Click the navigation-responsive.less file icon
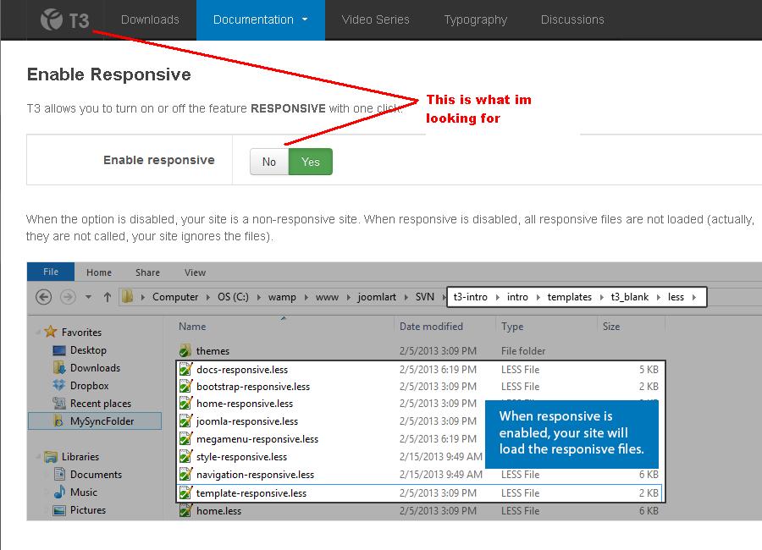 point(185,474)
